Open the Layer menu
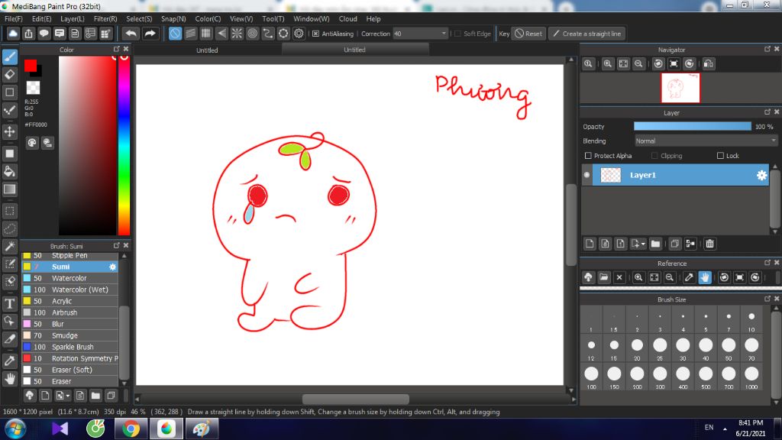782x440 pixels. (73, 18)
